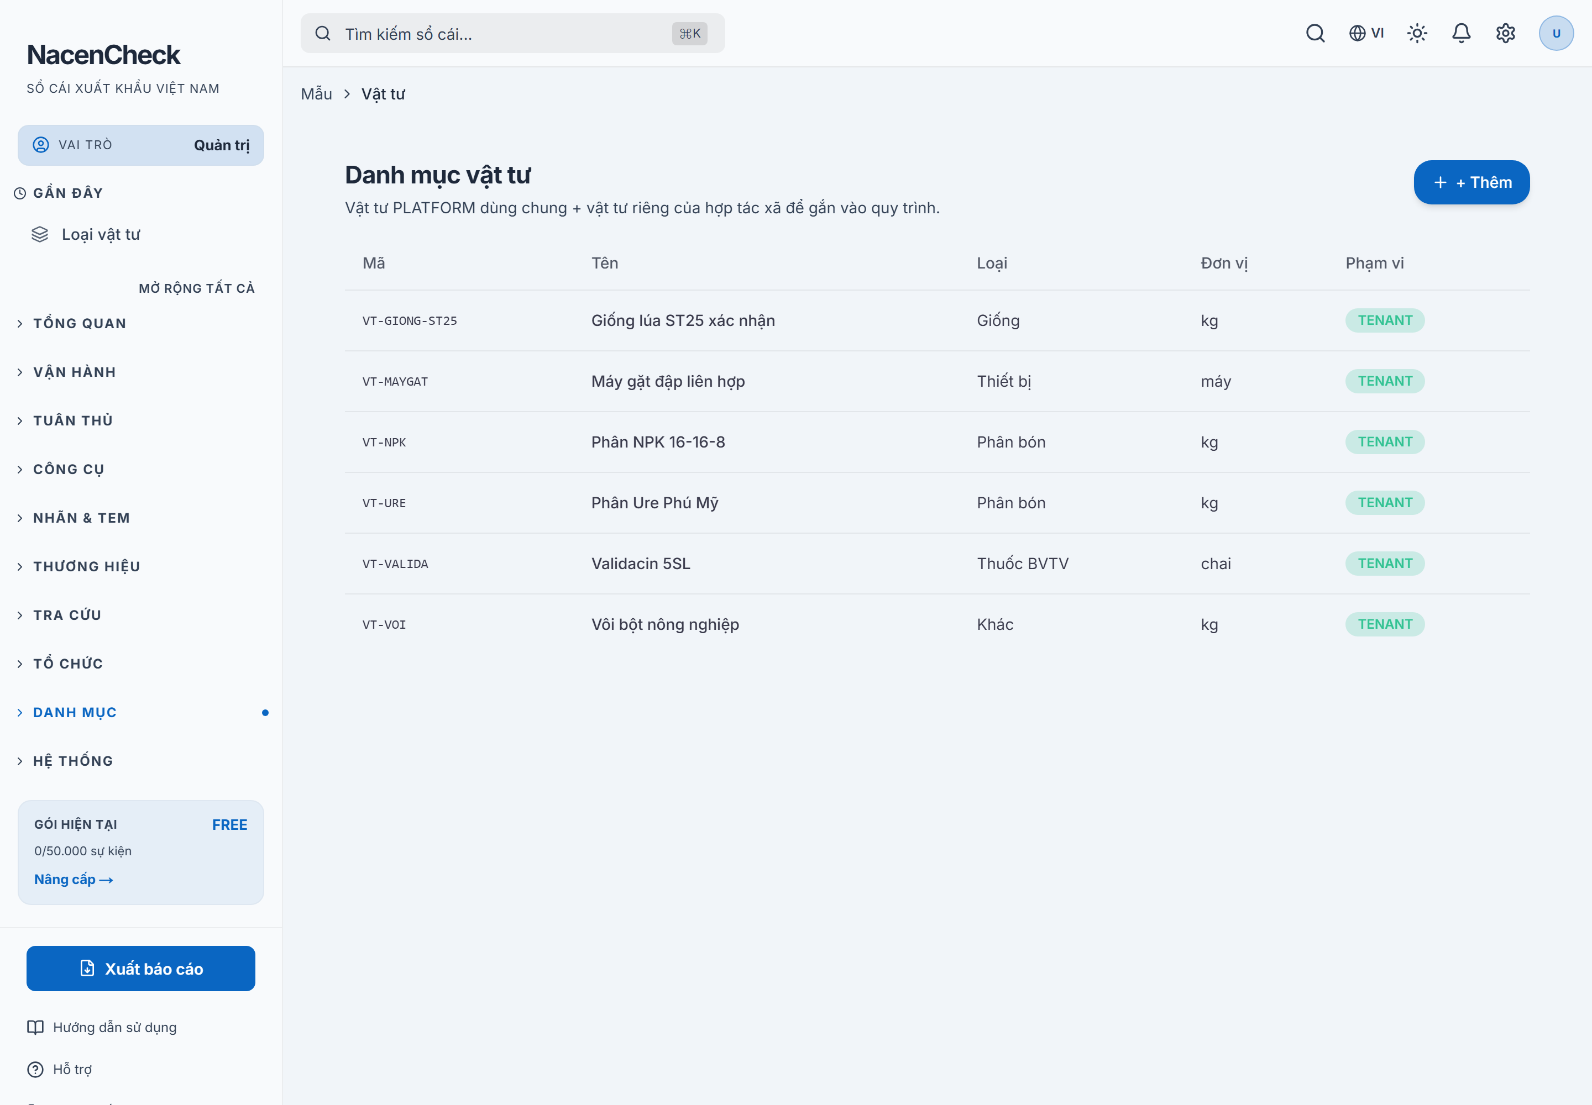Expand the Tổng quan section

click(140, 323)
